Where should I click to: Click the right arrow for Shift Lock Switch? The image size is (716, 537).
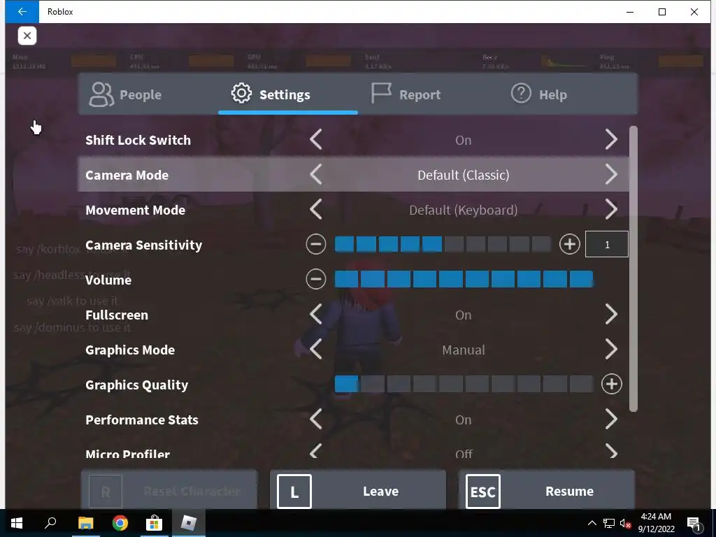(x=611, y=139)
